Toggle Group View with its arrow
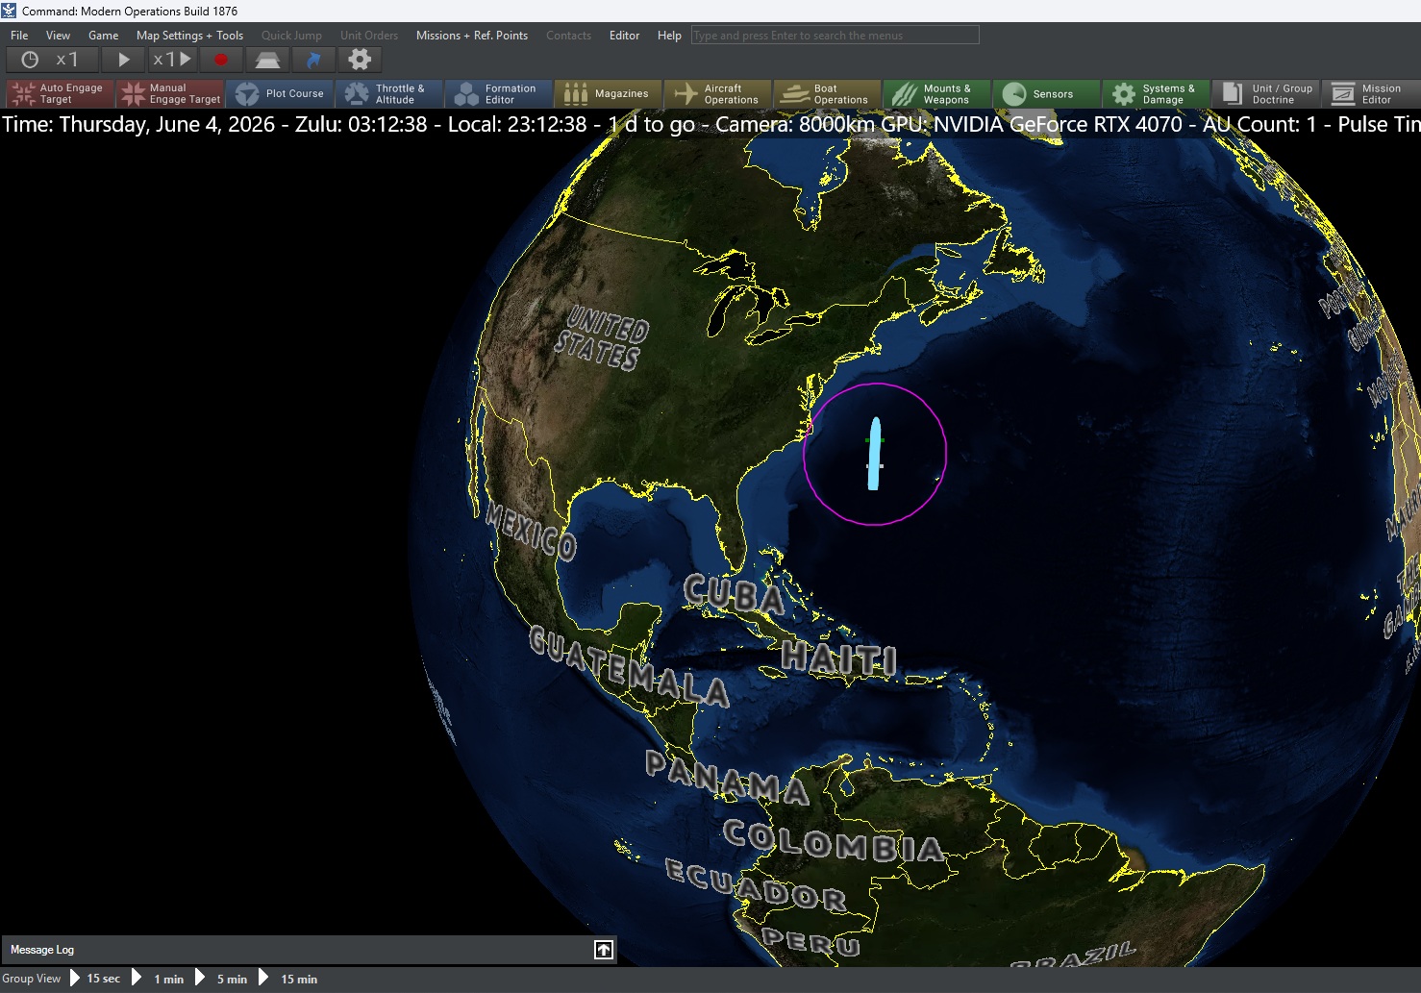Viewport: 1421px width, 993px height. 75,979
